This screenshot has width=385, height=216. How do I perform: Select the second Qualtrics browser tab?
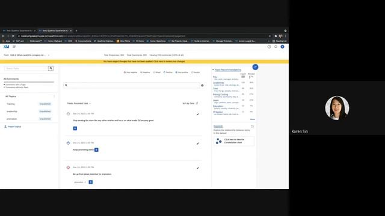click(x=55, y=31)
